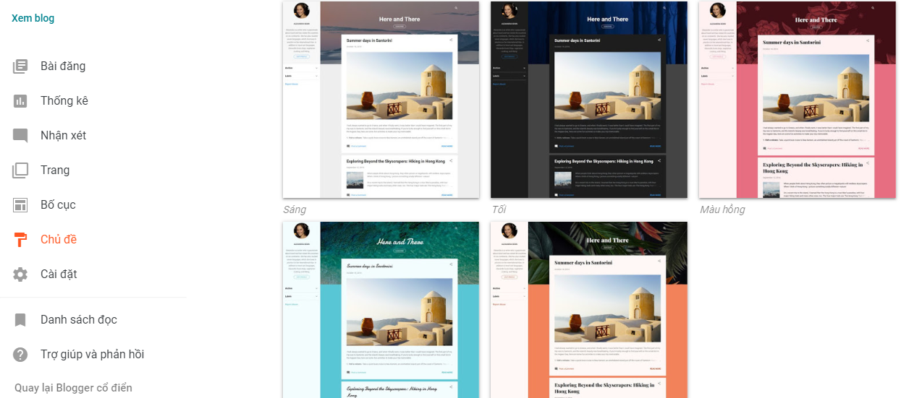Choose the Tối dark theme thumbnail

(589, 100)
